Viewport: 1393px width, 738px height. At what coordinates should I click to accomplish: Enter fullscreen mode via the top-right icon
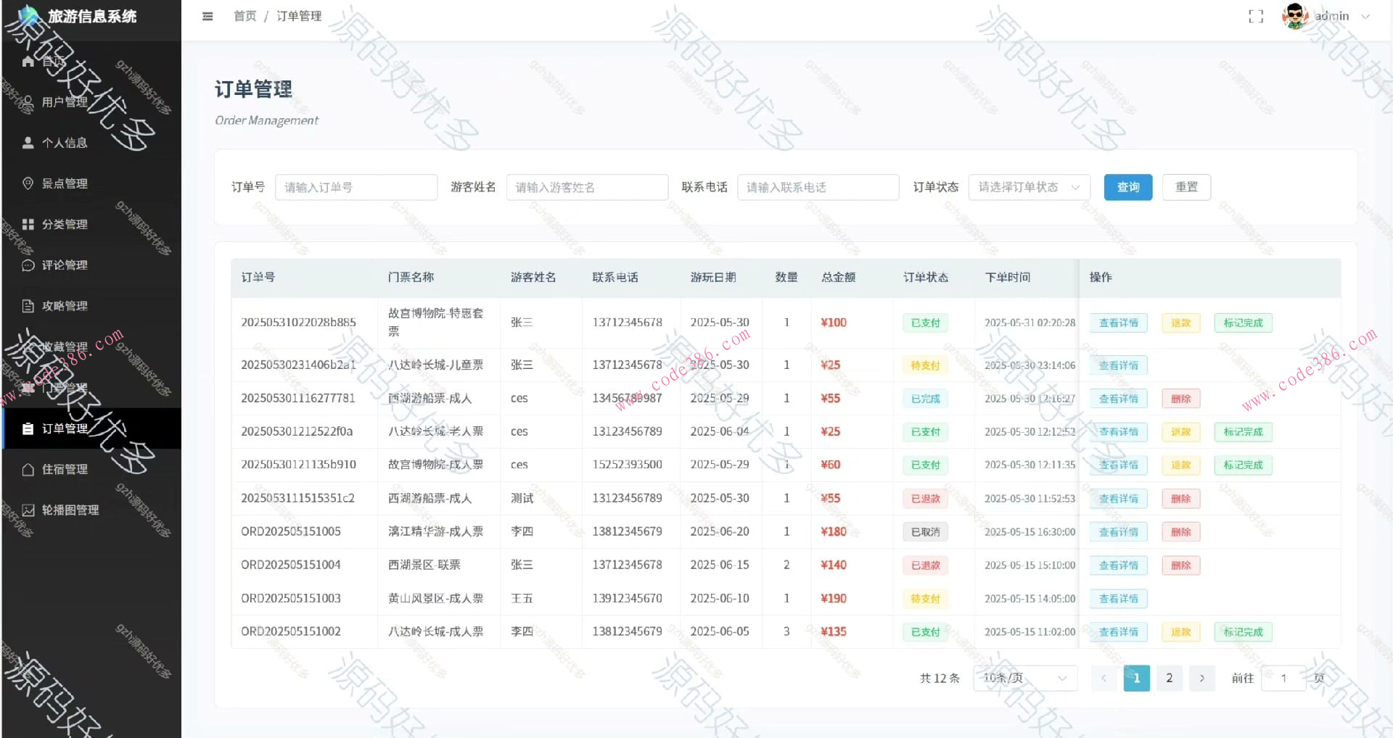(1256, 16)
